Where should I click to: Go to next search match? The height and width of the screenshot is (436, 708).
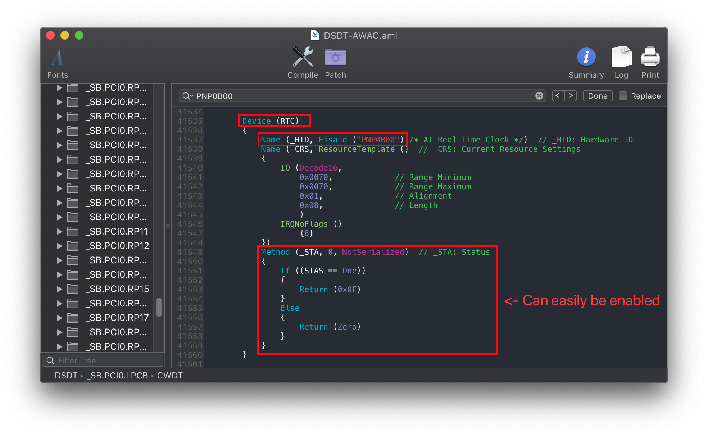[571, 96]
